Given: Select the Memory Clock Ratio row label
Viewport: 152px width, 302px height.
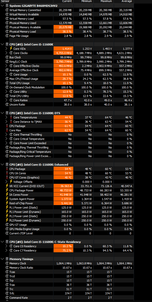Looking at the screenshot, I should coord(21,268).
